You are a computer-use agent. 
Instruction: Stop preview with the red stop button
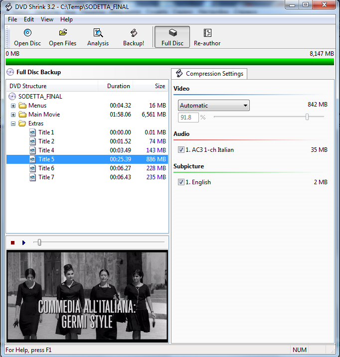[x=13, y=242]
